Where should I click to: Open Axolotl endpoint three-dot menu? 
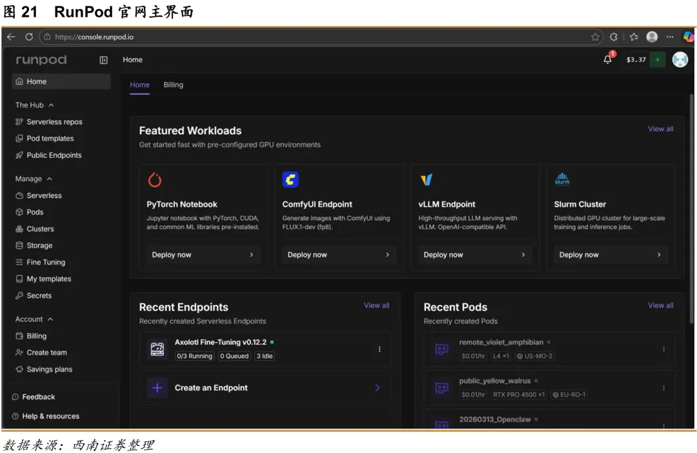click(379, 349)
